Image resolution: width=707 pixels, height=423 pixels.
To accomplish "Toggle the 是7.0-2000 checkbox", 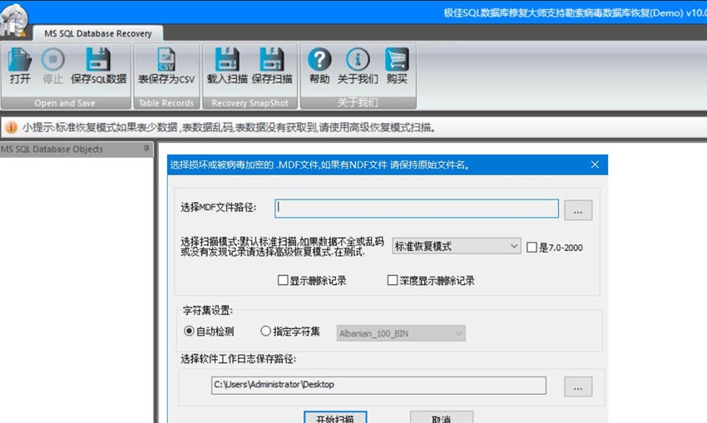I will pos(531,248).
